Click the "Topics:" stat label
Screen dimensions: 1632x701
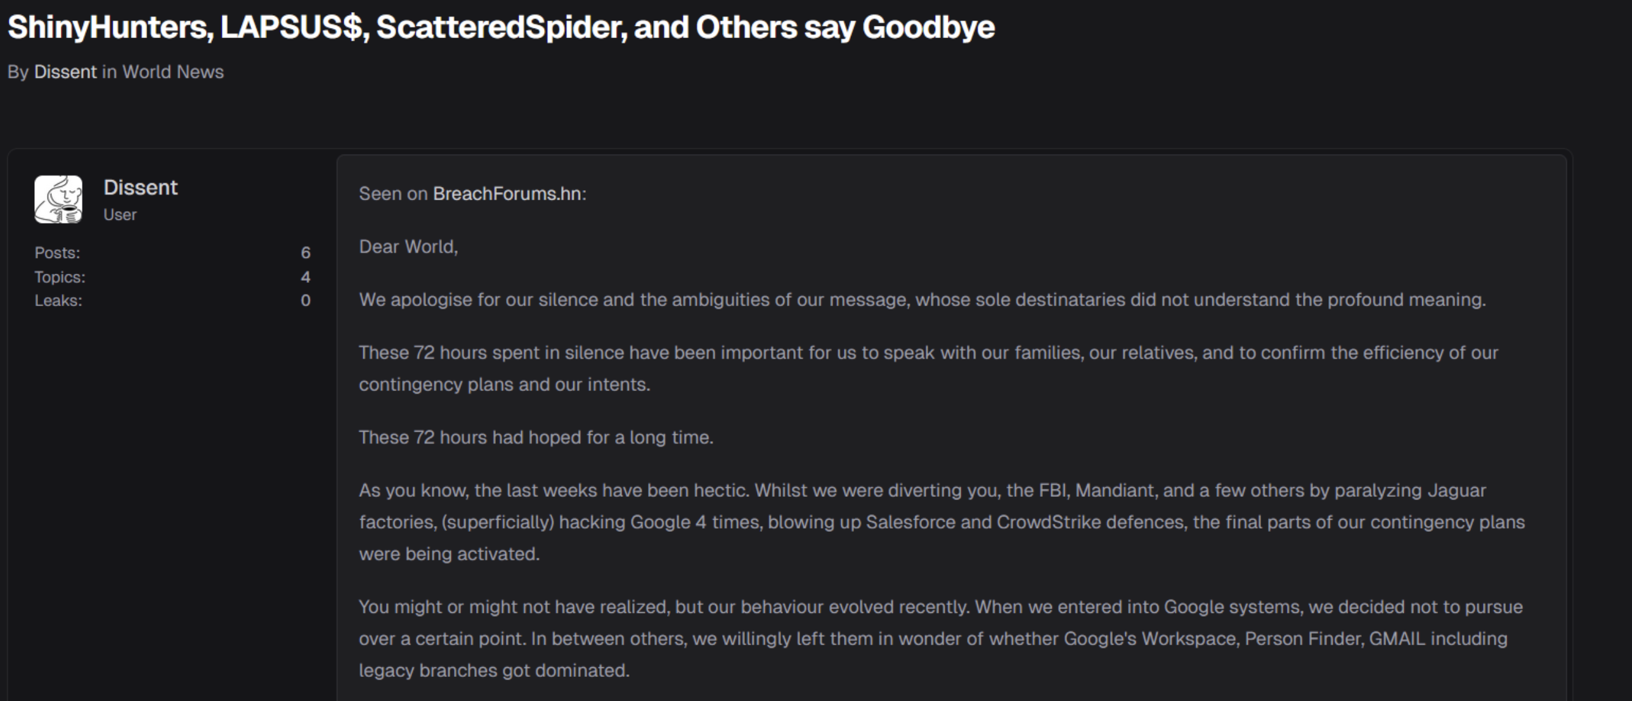60,276
